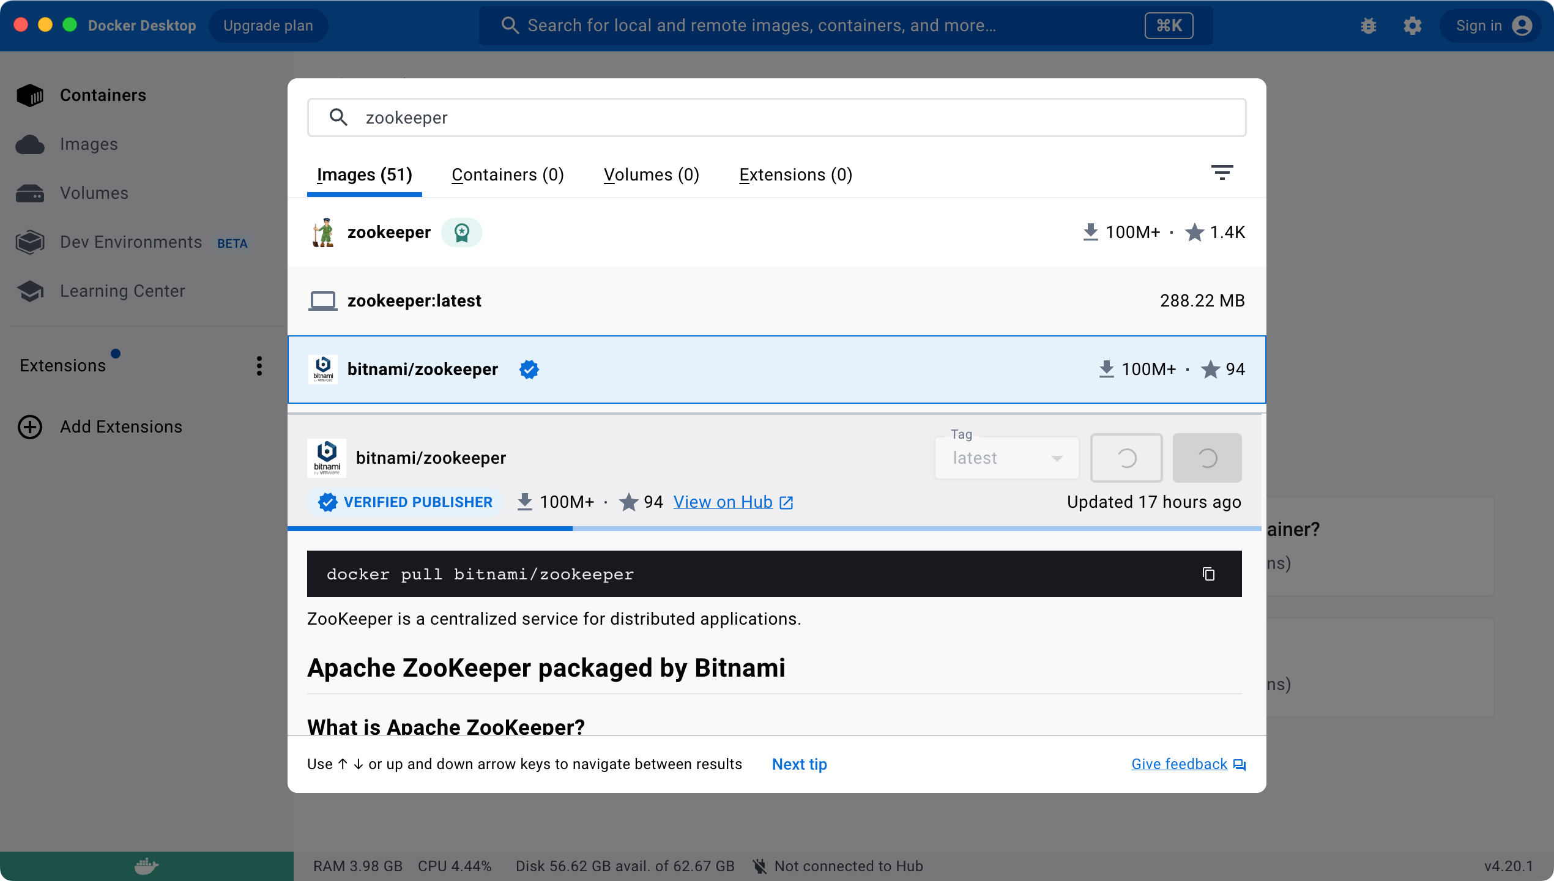Click the Add Extensions plus icon

(x=29, y=427)
